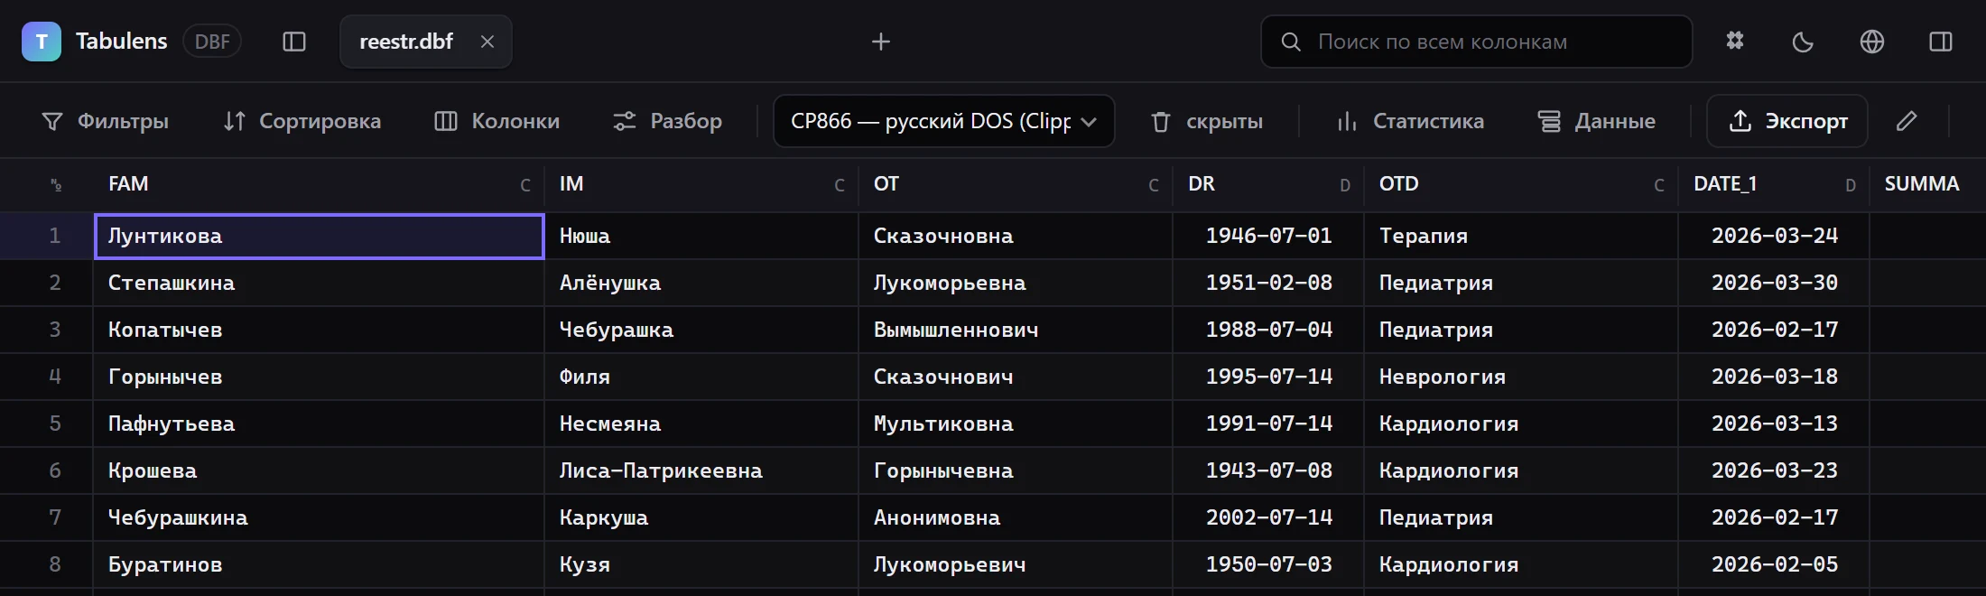Select the SUMMA column header
The width and height of the screenshot is (1986, 596).
[1928, 184]
